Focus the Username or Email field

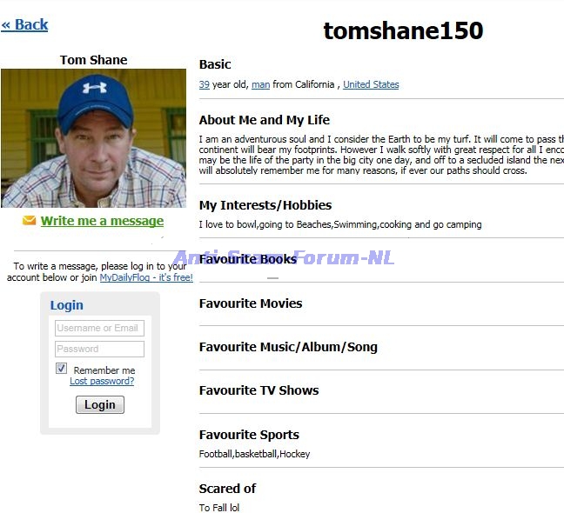99,328
